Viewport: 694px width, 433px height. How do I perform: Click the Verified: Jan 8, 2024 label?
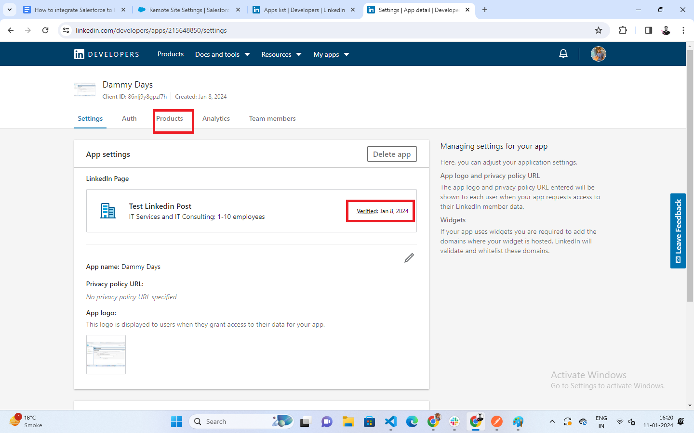382,211
